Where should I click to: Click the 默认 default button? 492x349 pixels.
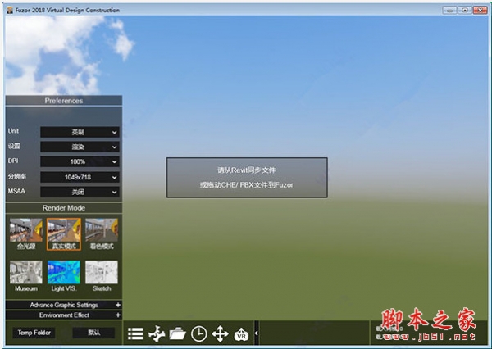93,333
